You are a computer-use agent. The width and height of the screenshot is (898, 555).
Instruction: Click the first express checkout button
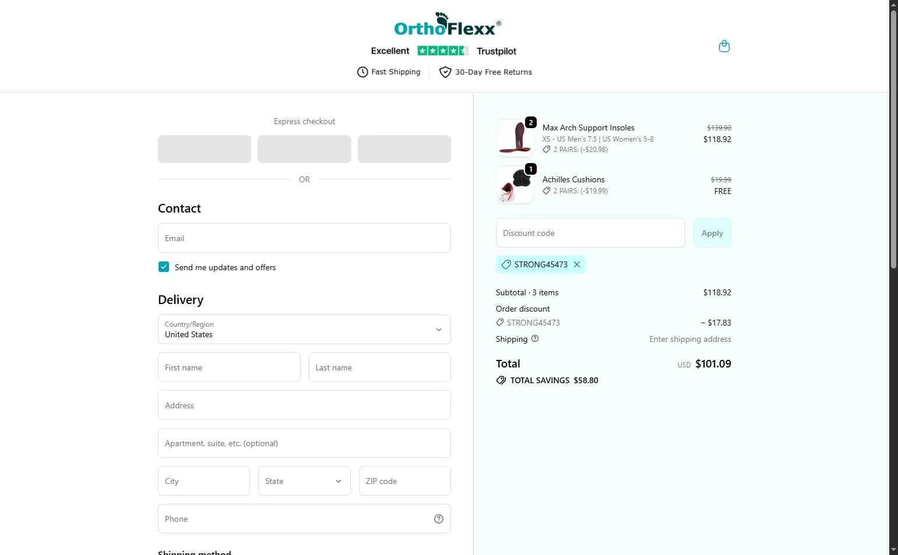pyautogui.click(x=205, y=149)
